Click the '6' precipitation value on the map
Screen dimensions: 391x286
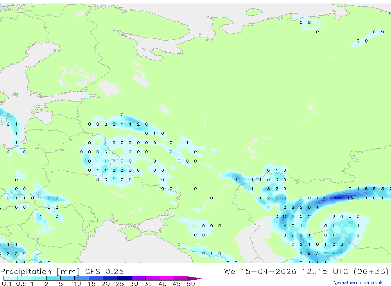(x=366, y=189)
